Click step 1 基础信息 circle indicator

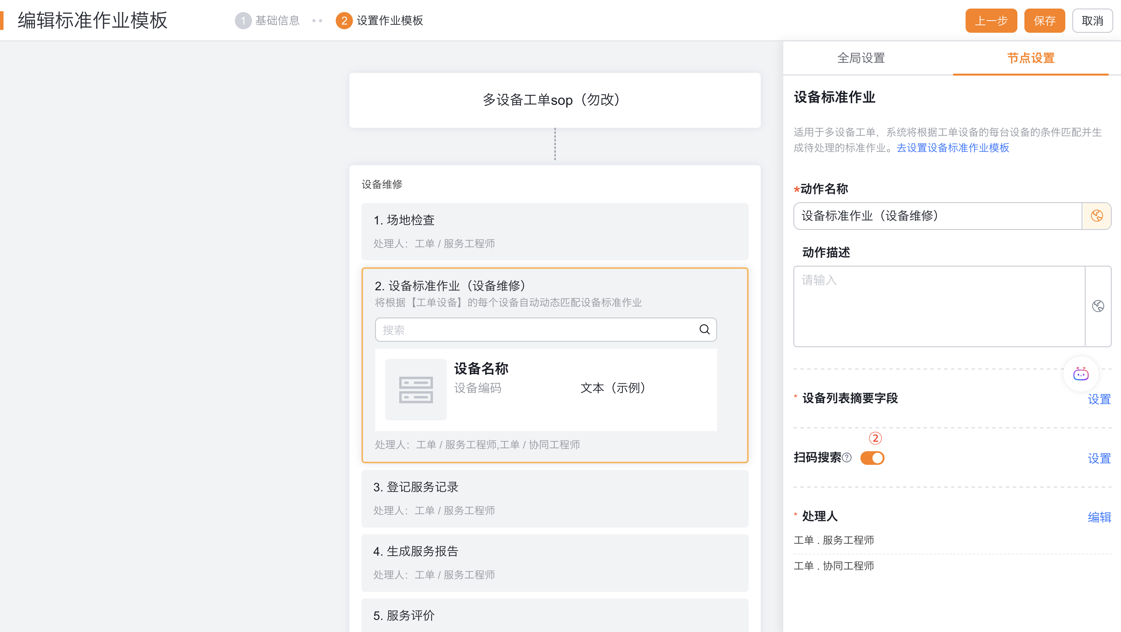(243, 21)
